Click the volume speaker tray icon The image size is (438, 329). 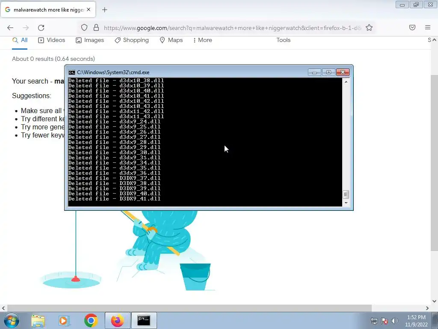tap(395, 321)
